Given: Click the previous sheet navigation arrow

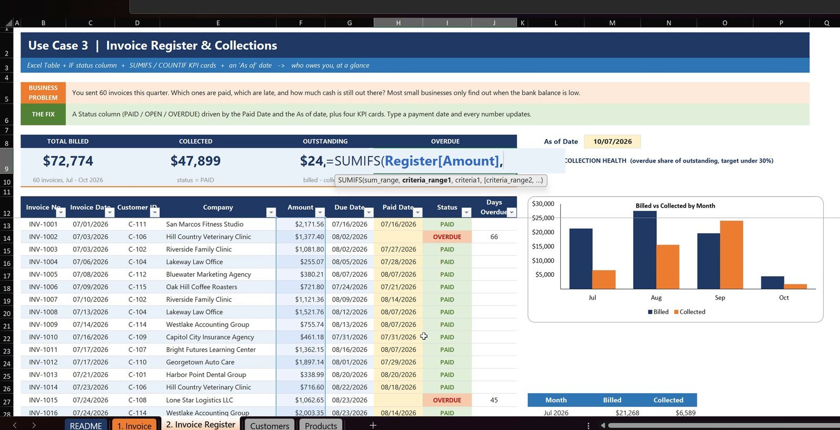Looking at the screenshot, I should coord(15,425).
